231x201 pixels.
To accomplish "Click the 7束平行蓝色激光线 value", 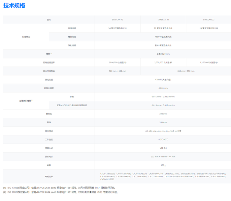I will (163, 37).
